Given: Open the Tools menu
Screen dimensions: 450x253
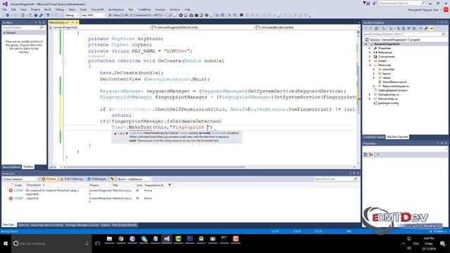Looking at the screenshot, I should (x=83, y=9).
